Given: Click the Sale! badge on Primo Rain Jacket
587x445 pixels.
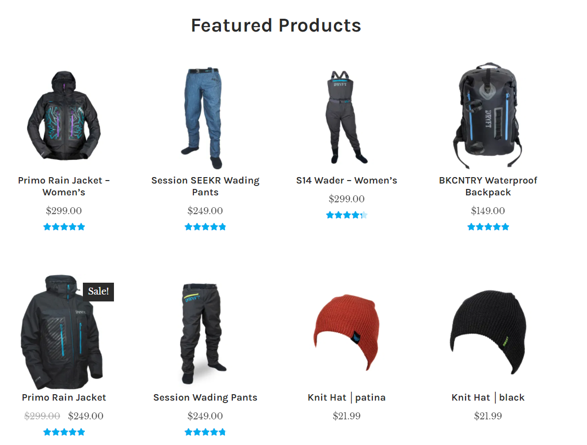Looking at the screenshot, I should tap(98, 292).
